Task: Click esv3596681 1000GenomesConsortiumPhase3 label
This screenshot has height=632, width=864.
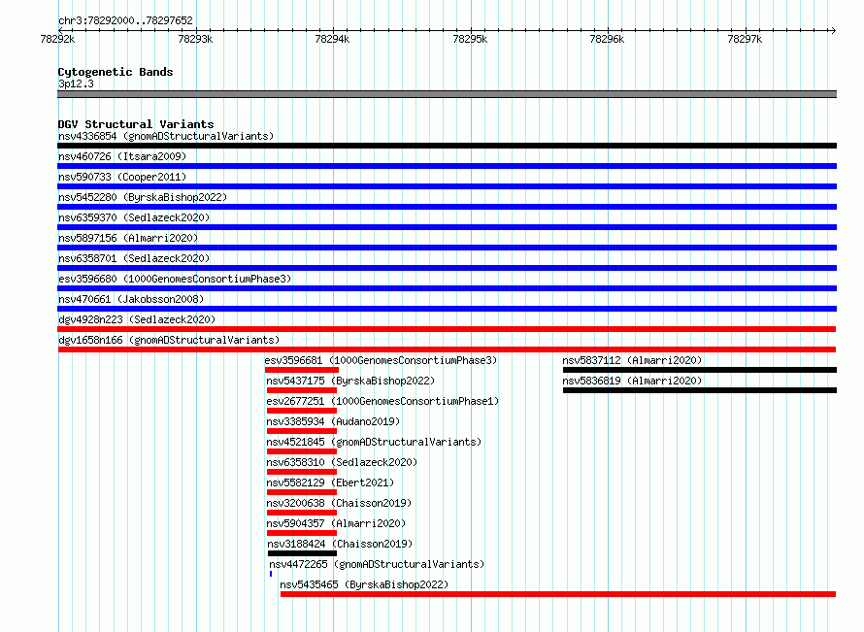Action: point(381,360)
